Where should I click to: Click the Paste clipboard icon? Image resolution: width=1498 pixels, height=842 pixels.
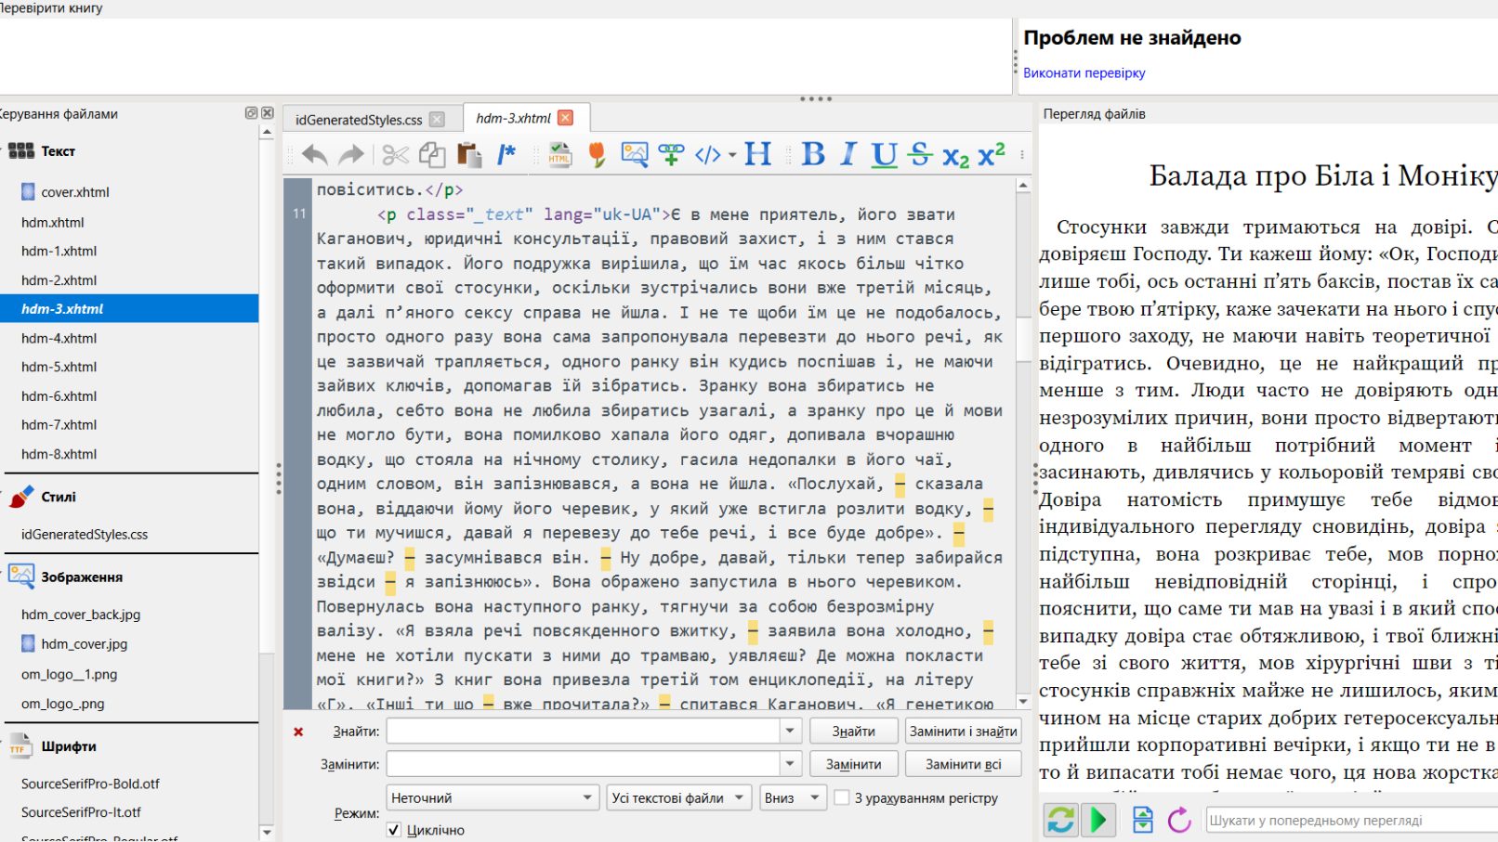coord(469,155)
